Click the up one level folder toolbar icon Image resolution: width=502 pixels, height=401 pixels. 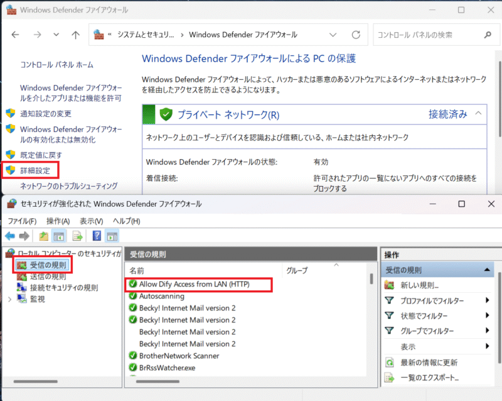(43, 236)
